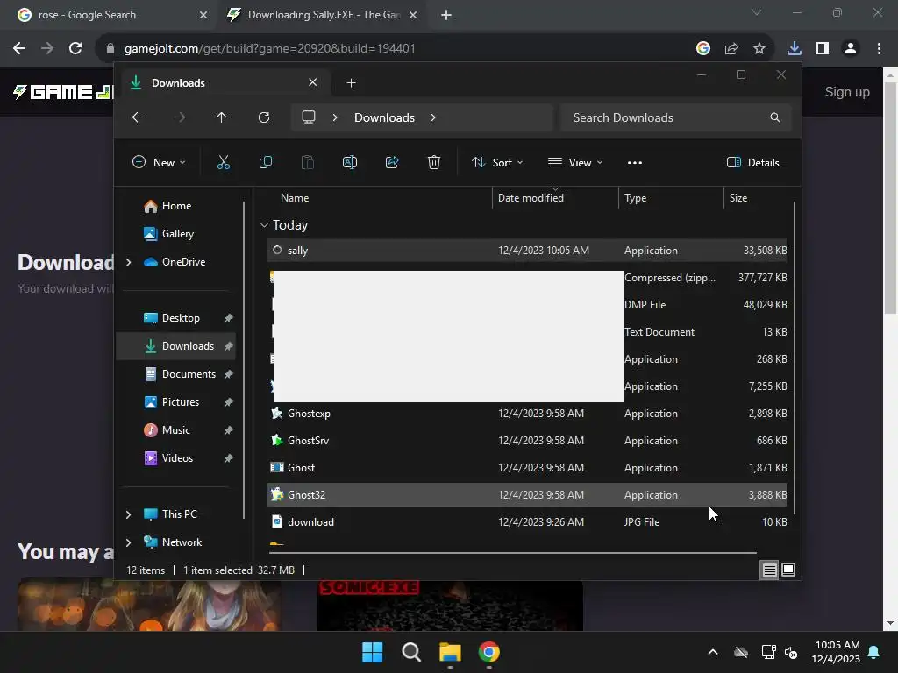Open Chrome side panel icon
The image size is (898, 673).
click(823, 48)
